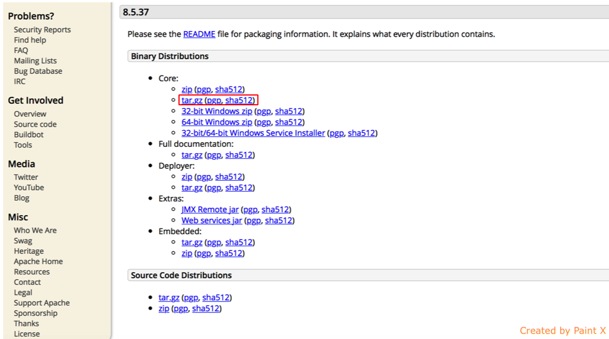Image resolution: width=609 pixels, height=339 pixels.
Task: Open pgp for Embedded zip
Action: (204, 253)
